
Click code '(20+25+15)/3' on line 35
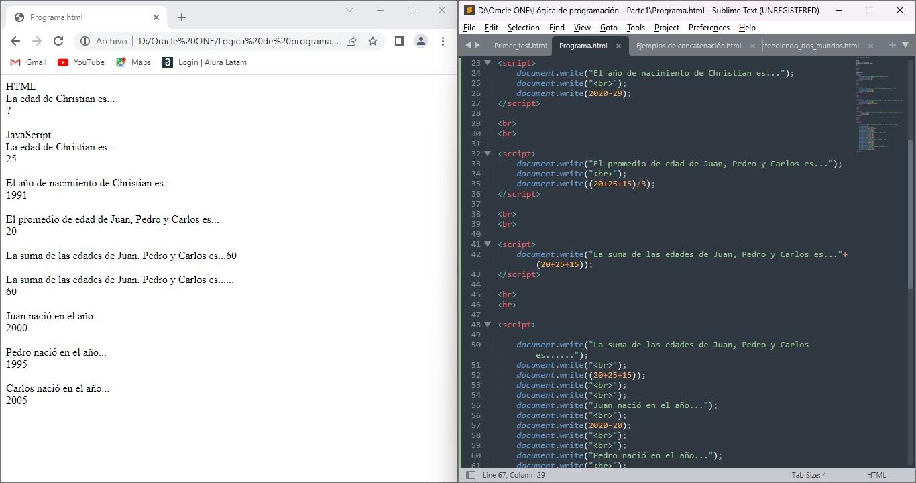tap(619, 184)
